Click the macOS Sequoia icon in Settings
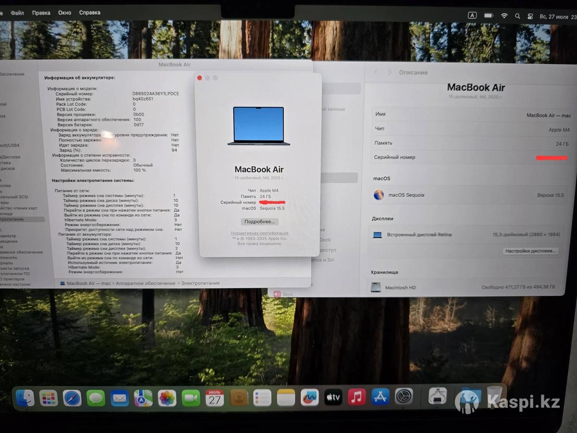The height and width of the screenshot is (433, 577). pyautogui.click(x=379, y=195)
